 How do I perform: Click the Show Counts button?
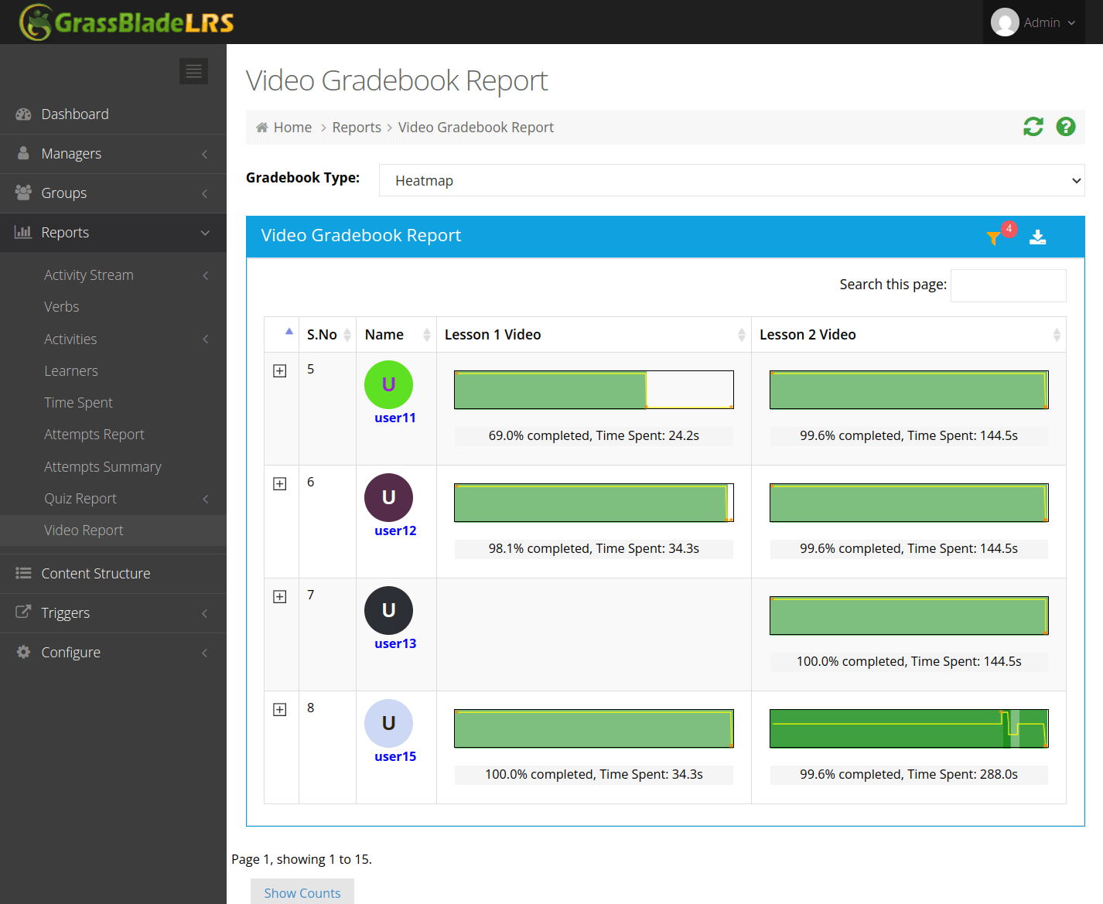(302, 892)
